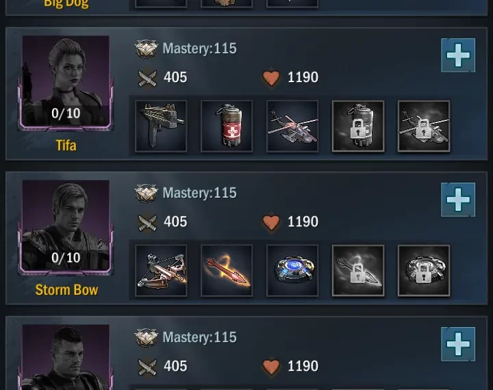Image resolution: width=493 pixels, height=390 pixels.
Task: Tap the Mastery badge icon in Tifa's row
Action: 147,49
